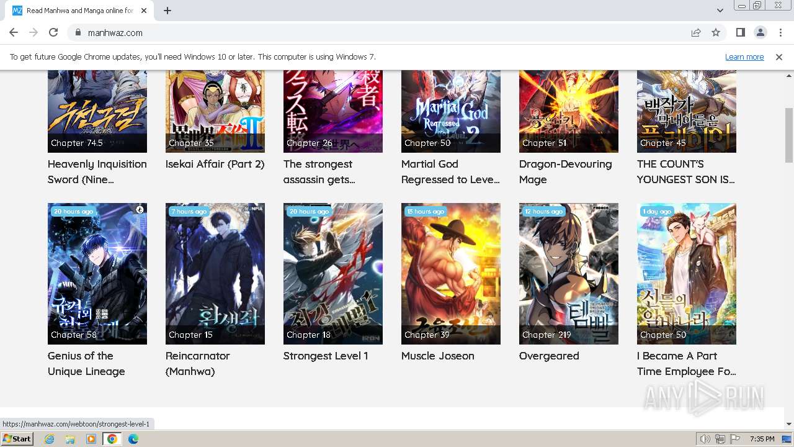Share this page icon
This screenshot has width=794, height=447.
tap(696, 32)
